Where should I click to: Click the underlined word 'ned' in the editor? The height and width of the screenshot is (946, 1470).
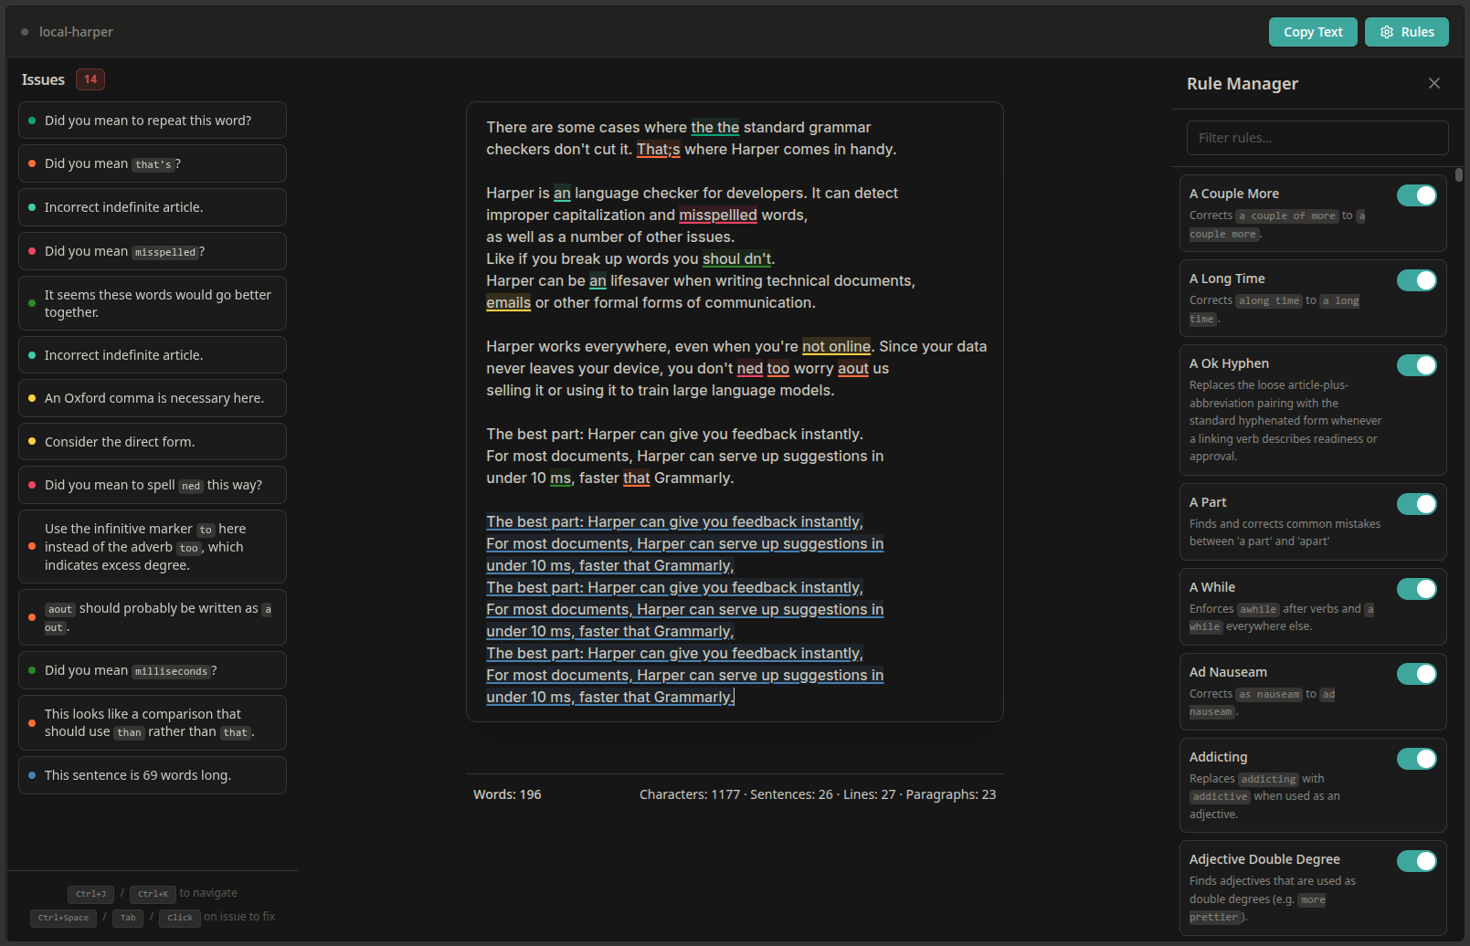[749, 369]
